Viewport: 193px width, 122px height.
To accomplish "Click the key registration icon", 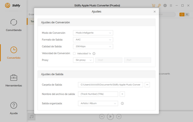I will click(159, 5).
